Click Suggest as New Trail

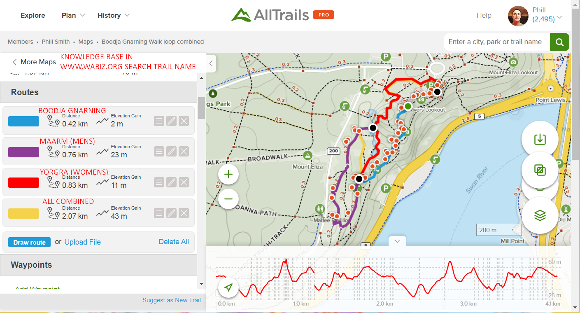172,300
